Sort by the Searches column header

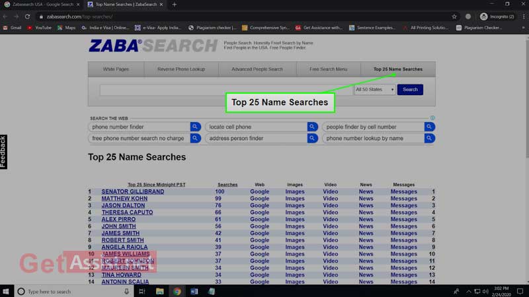(227, 185)
